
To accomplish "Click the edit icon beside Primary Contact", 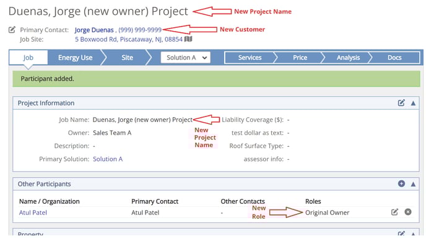I will click(x=12, y=30).
